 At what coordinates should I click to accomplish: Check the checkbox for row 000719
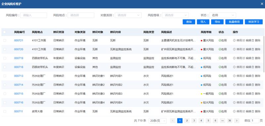[5, 58]
